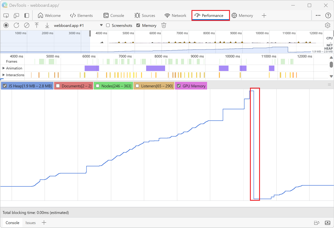Disable the Memory checkbox
This screenshot has height=228, width=334.
coord(138,25)
